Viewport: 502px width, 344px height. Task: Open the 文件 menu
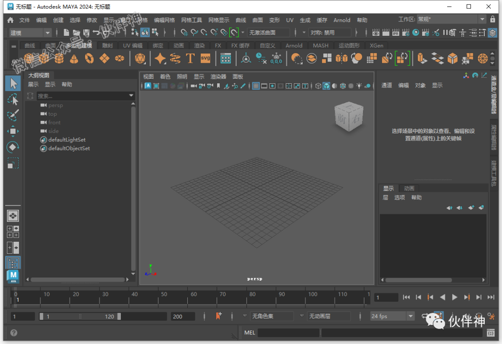pos(24,20)
